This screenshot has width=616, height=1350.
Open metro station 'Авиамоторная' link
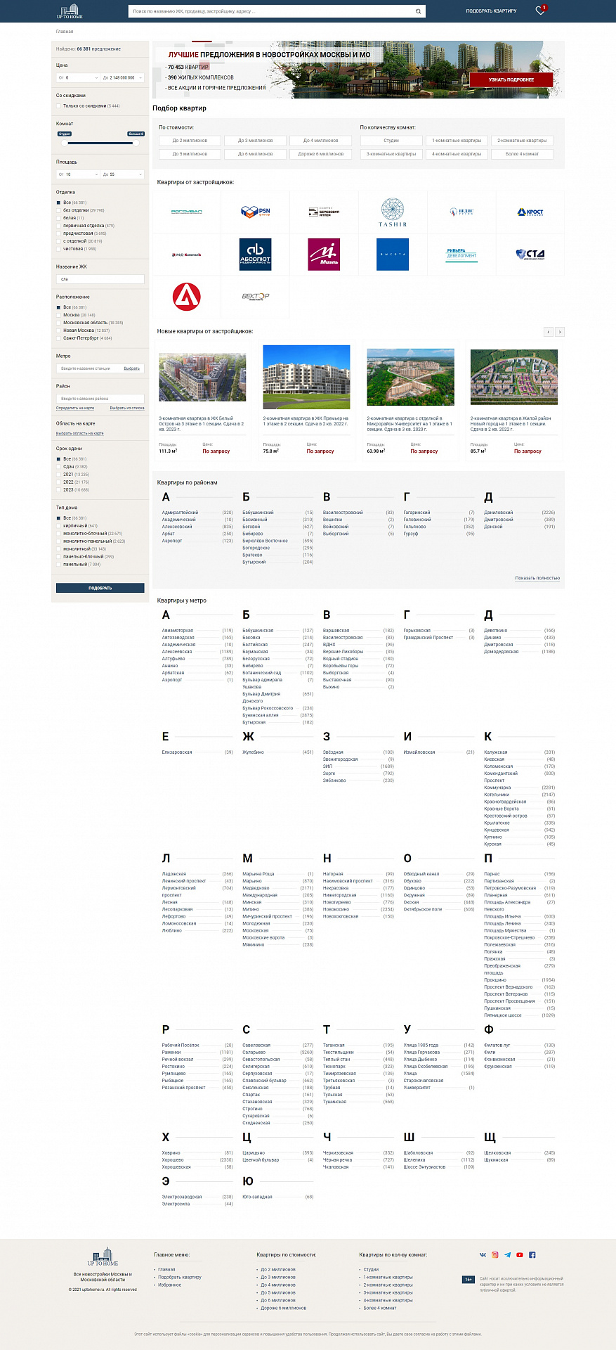point(177,631)
